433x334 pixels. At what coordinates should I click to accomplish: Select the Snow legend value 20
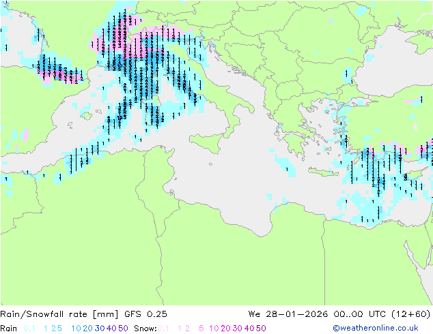225,329
